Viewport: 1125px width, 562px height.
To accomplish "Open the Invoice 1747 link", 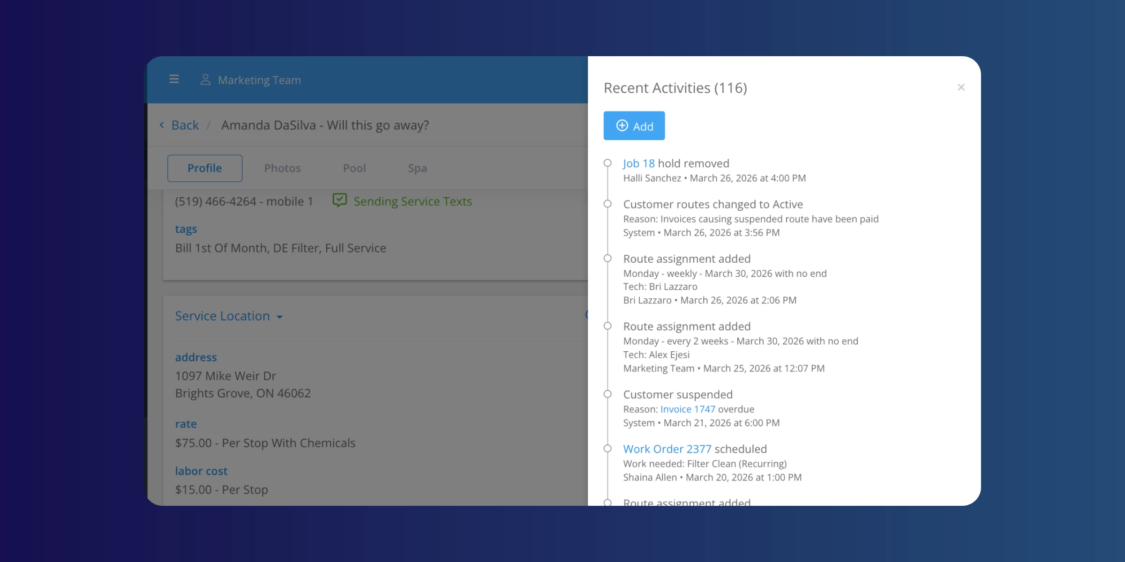I will 688,409.
